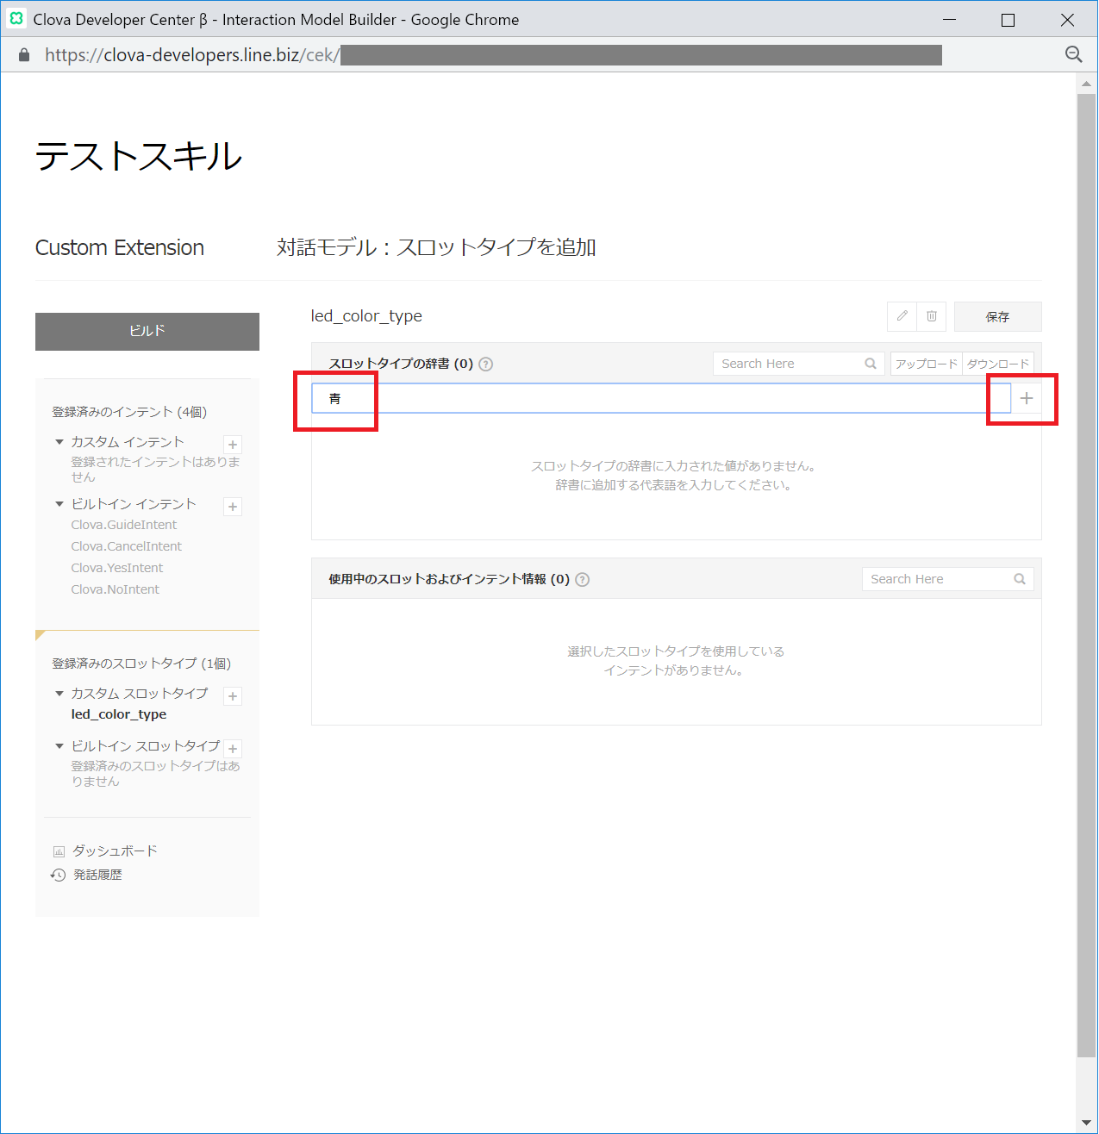The width and height of the screenshot is (1099, 1134).
Task: Add a new ビルトイン スロットタイプ
Action: click(233, 749)
